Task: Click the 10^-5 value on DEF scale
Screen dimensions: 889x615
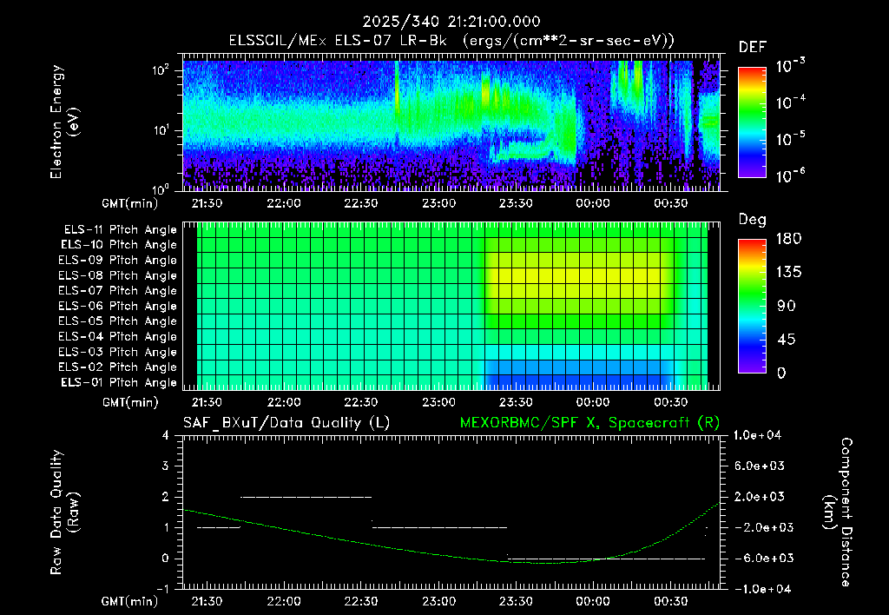Action: 790,138
